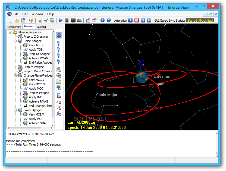Viewport: 226px width, 171px height.
Task: Click the exclude plots filter icon
Action: coord(59,107)
